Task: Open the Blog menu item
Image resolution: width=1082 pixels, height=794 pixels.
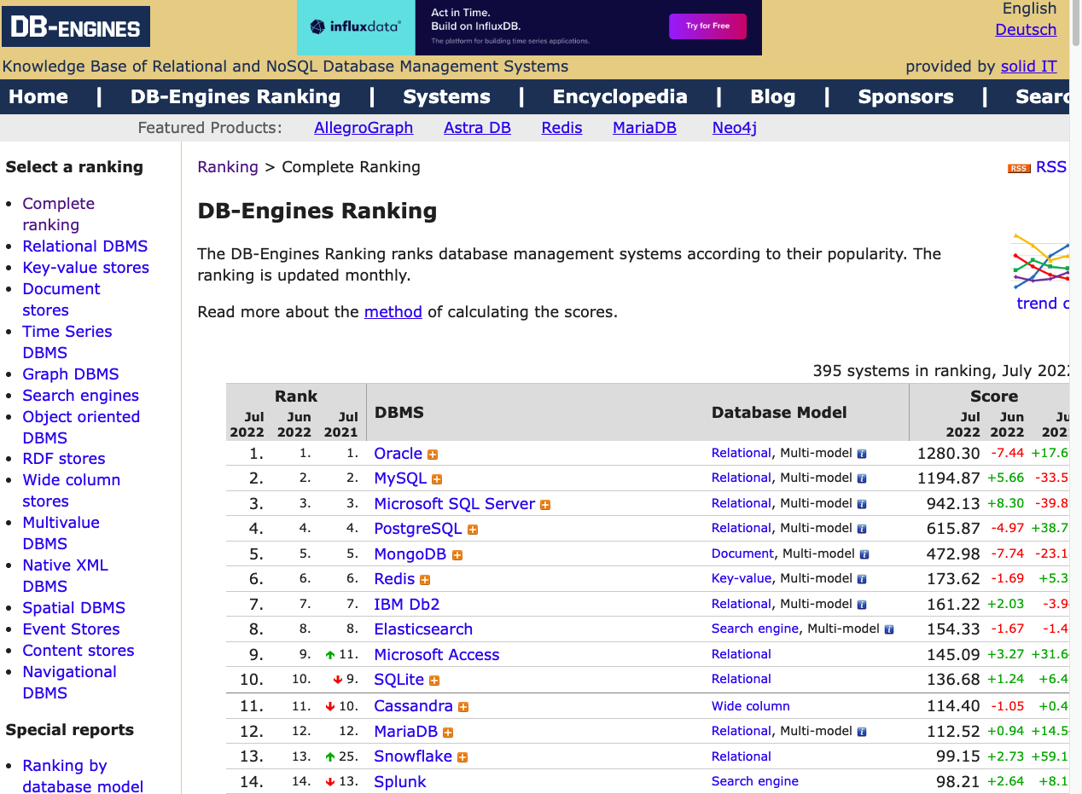Action: [x=773, y=96]
